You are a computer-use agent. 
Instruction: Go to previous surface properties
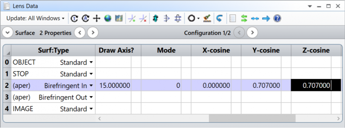[80, 33]
